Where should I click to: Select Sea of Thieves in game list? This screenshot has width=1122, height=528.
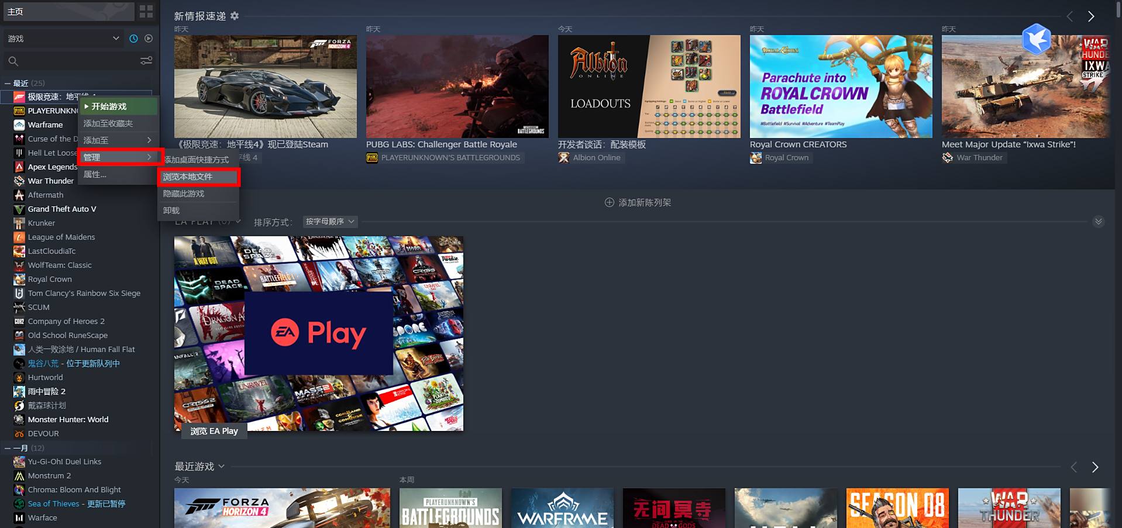point(77,503)
